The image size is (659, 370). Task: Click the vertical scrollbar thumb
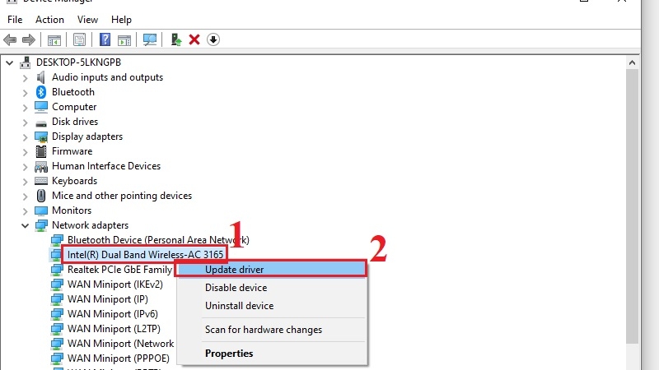tap(632, 207)
